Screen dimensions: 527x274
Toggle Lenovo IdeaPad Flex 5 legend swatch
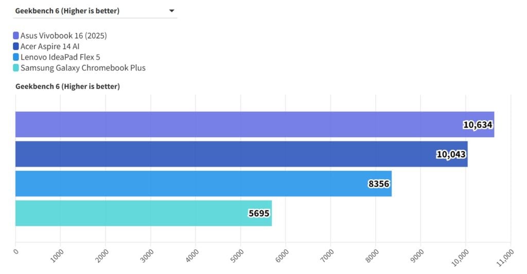[16, 57]
